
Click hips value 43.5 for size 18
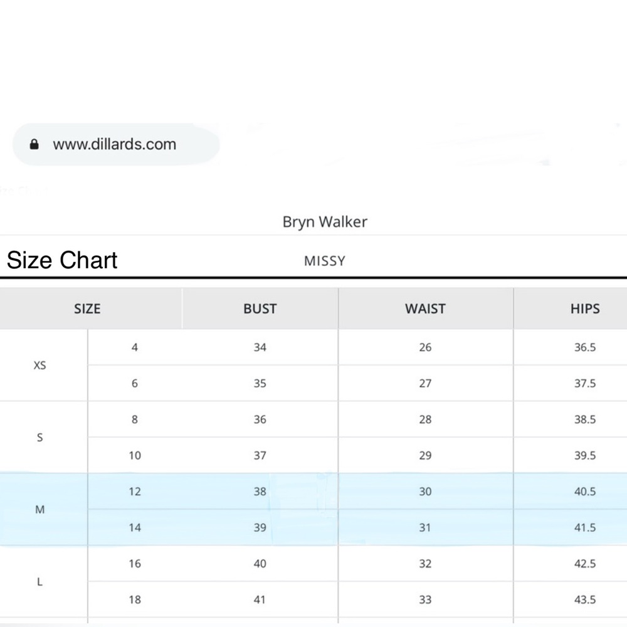coord(585,599)
